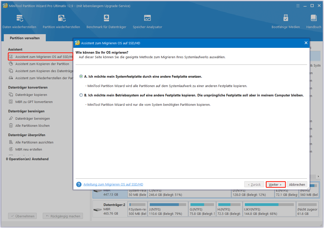Choose MBR zu GPT konvertieren
Viewport: 324px width, 228px height.
34,102
